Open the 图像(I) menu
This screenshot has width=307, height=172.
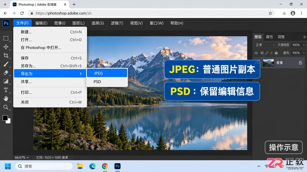point(60,23)
